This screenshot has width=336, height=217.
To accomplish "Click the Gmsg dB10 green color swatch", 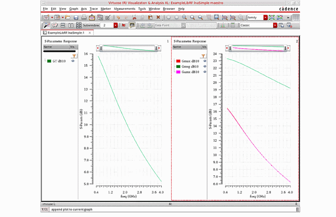I will click(178, 66).
